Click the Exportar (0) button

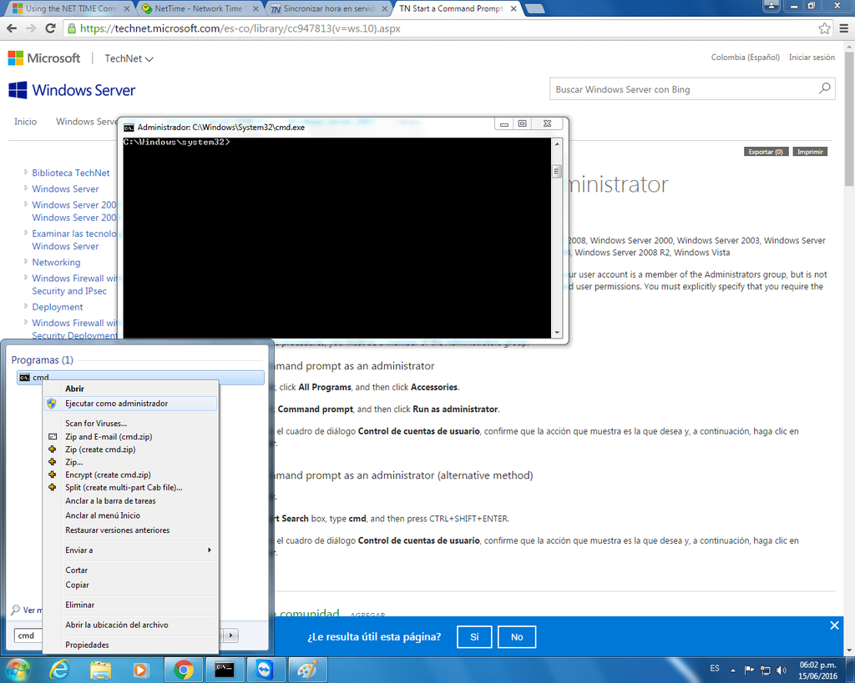(x=766, y=152)
